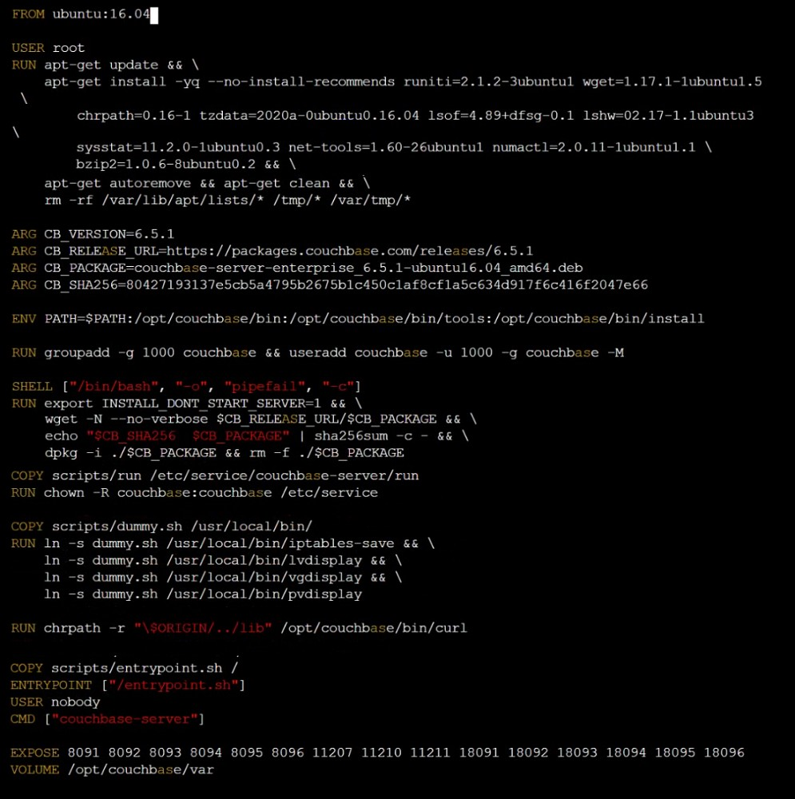Image resolution: width=795 pixels, height=799 pixels.
Task: Click '/var/lib/apt/lists/*' path text
Action: pos(183,201)
